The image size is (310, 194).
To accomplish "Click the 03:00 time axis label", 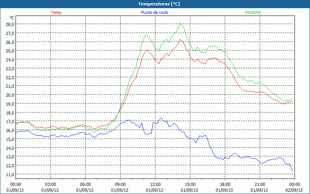I will click(50, 185).
